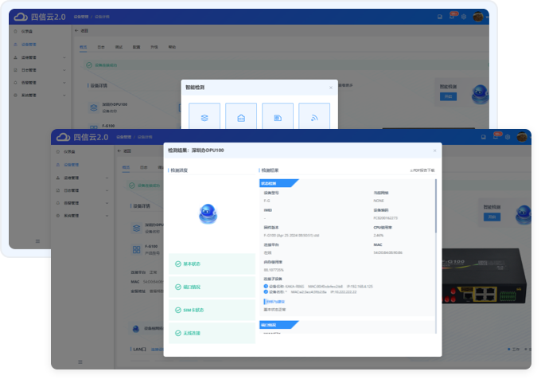Click the device name layers icon in back window
The width and height of the screenshot is (545, 383).
94,107
